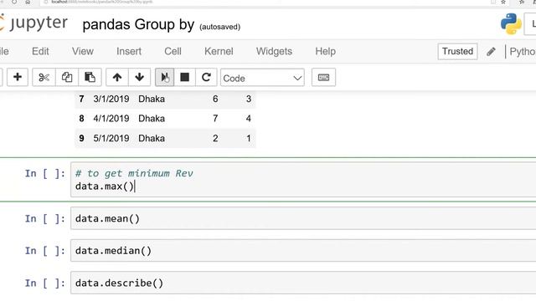Click the In [ ] prompt of data.describe() cell
The width and height of the screenshot is (536, 301).
(x=44, y=283)
